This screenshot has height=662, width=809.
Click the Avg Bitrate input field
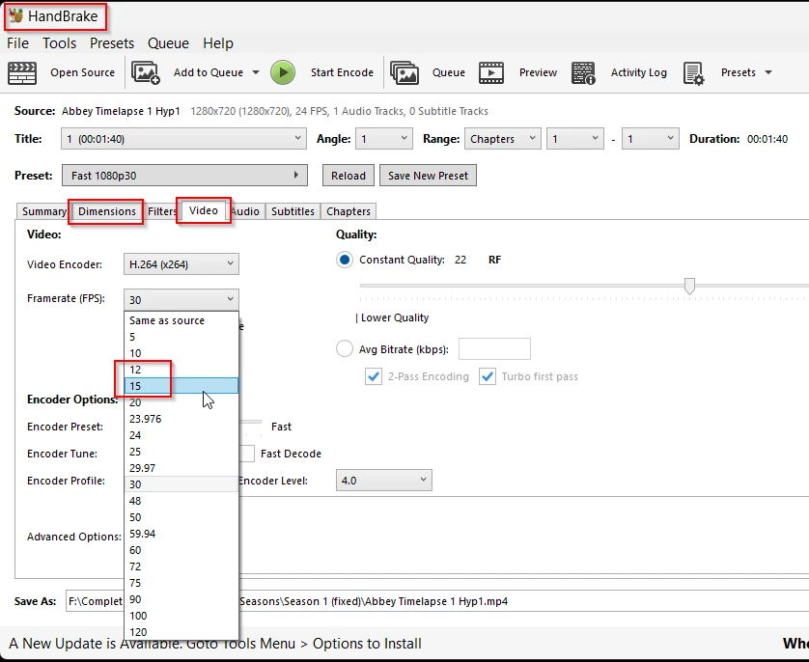click(x=494, y=349)
